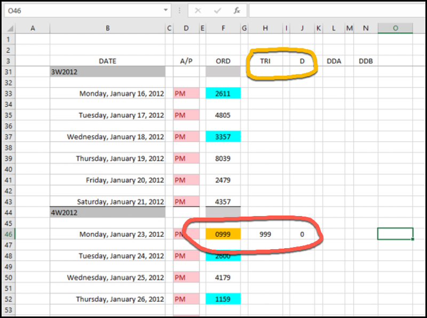The width and height of the screenshot is (427, 318).
Task: Select column B header
Action: coord(108,28)
